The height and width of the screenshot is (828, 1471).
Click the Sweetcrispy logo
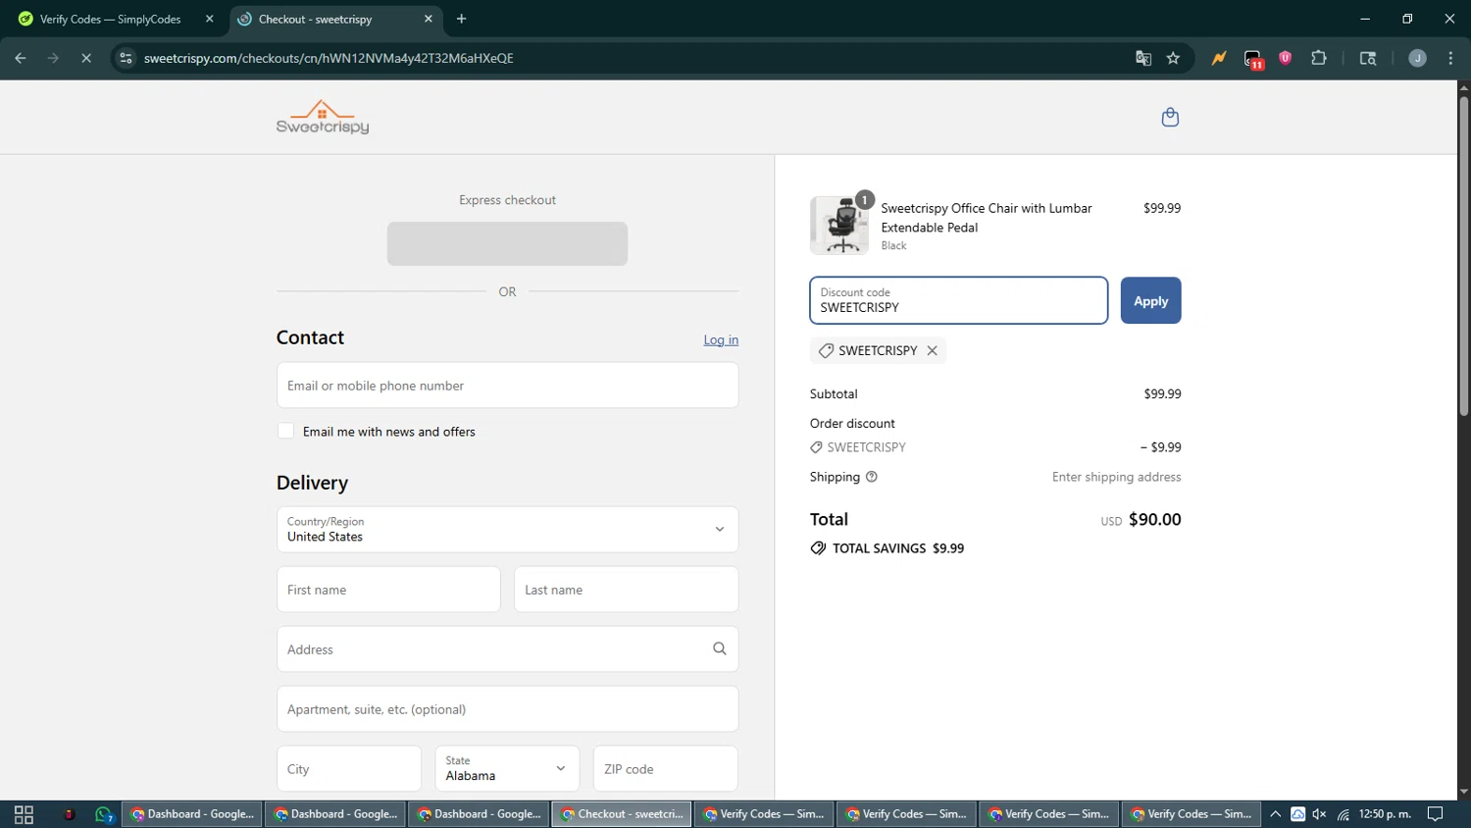(323, 117)
